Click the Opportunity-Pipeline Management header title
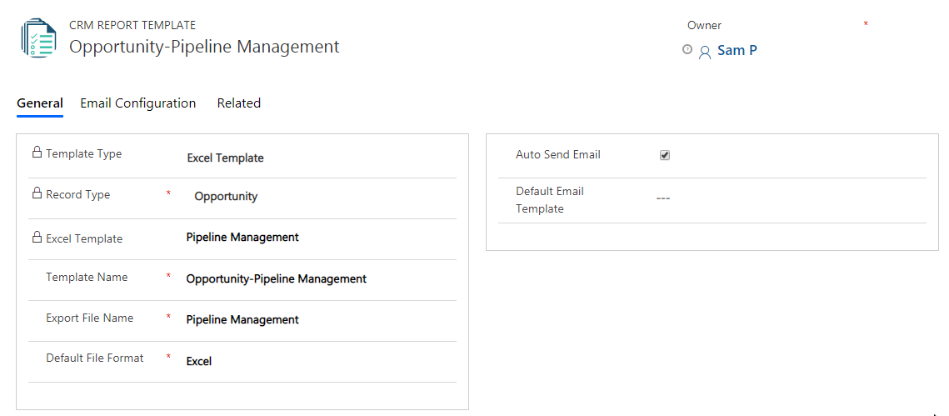 pyautogui.click(x=204, y=47)
